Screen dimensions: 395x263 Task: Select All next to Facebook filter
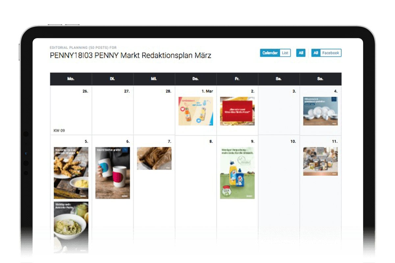316,53
